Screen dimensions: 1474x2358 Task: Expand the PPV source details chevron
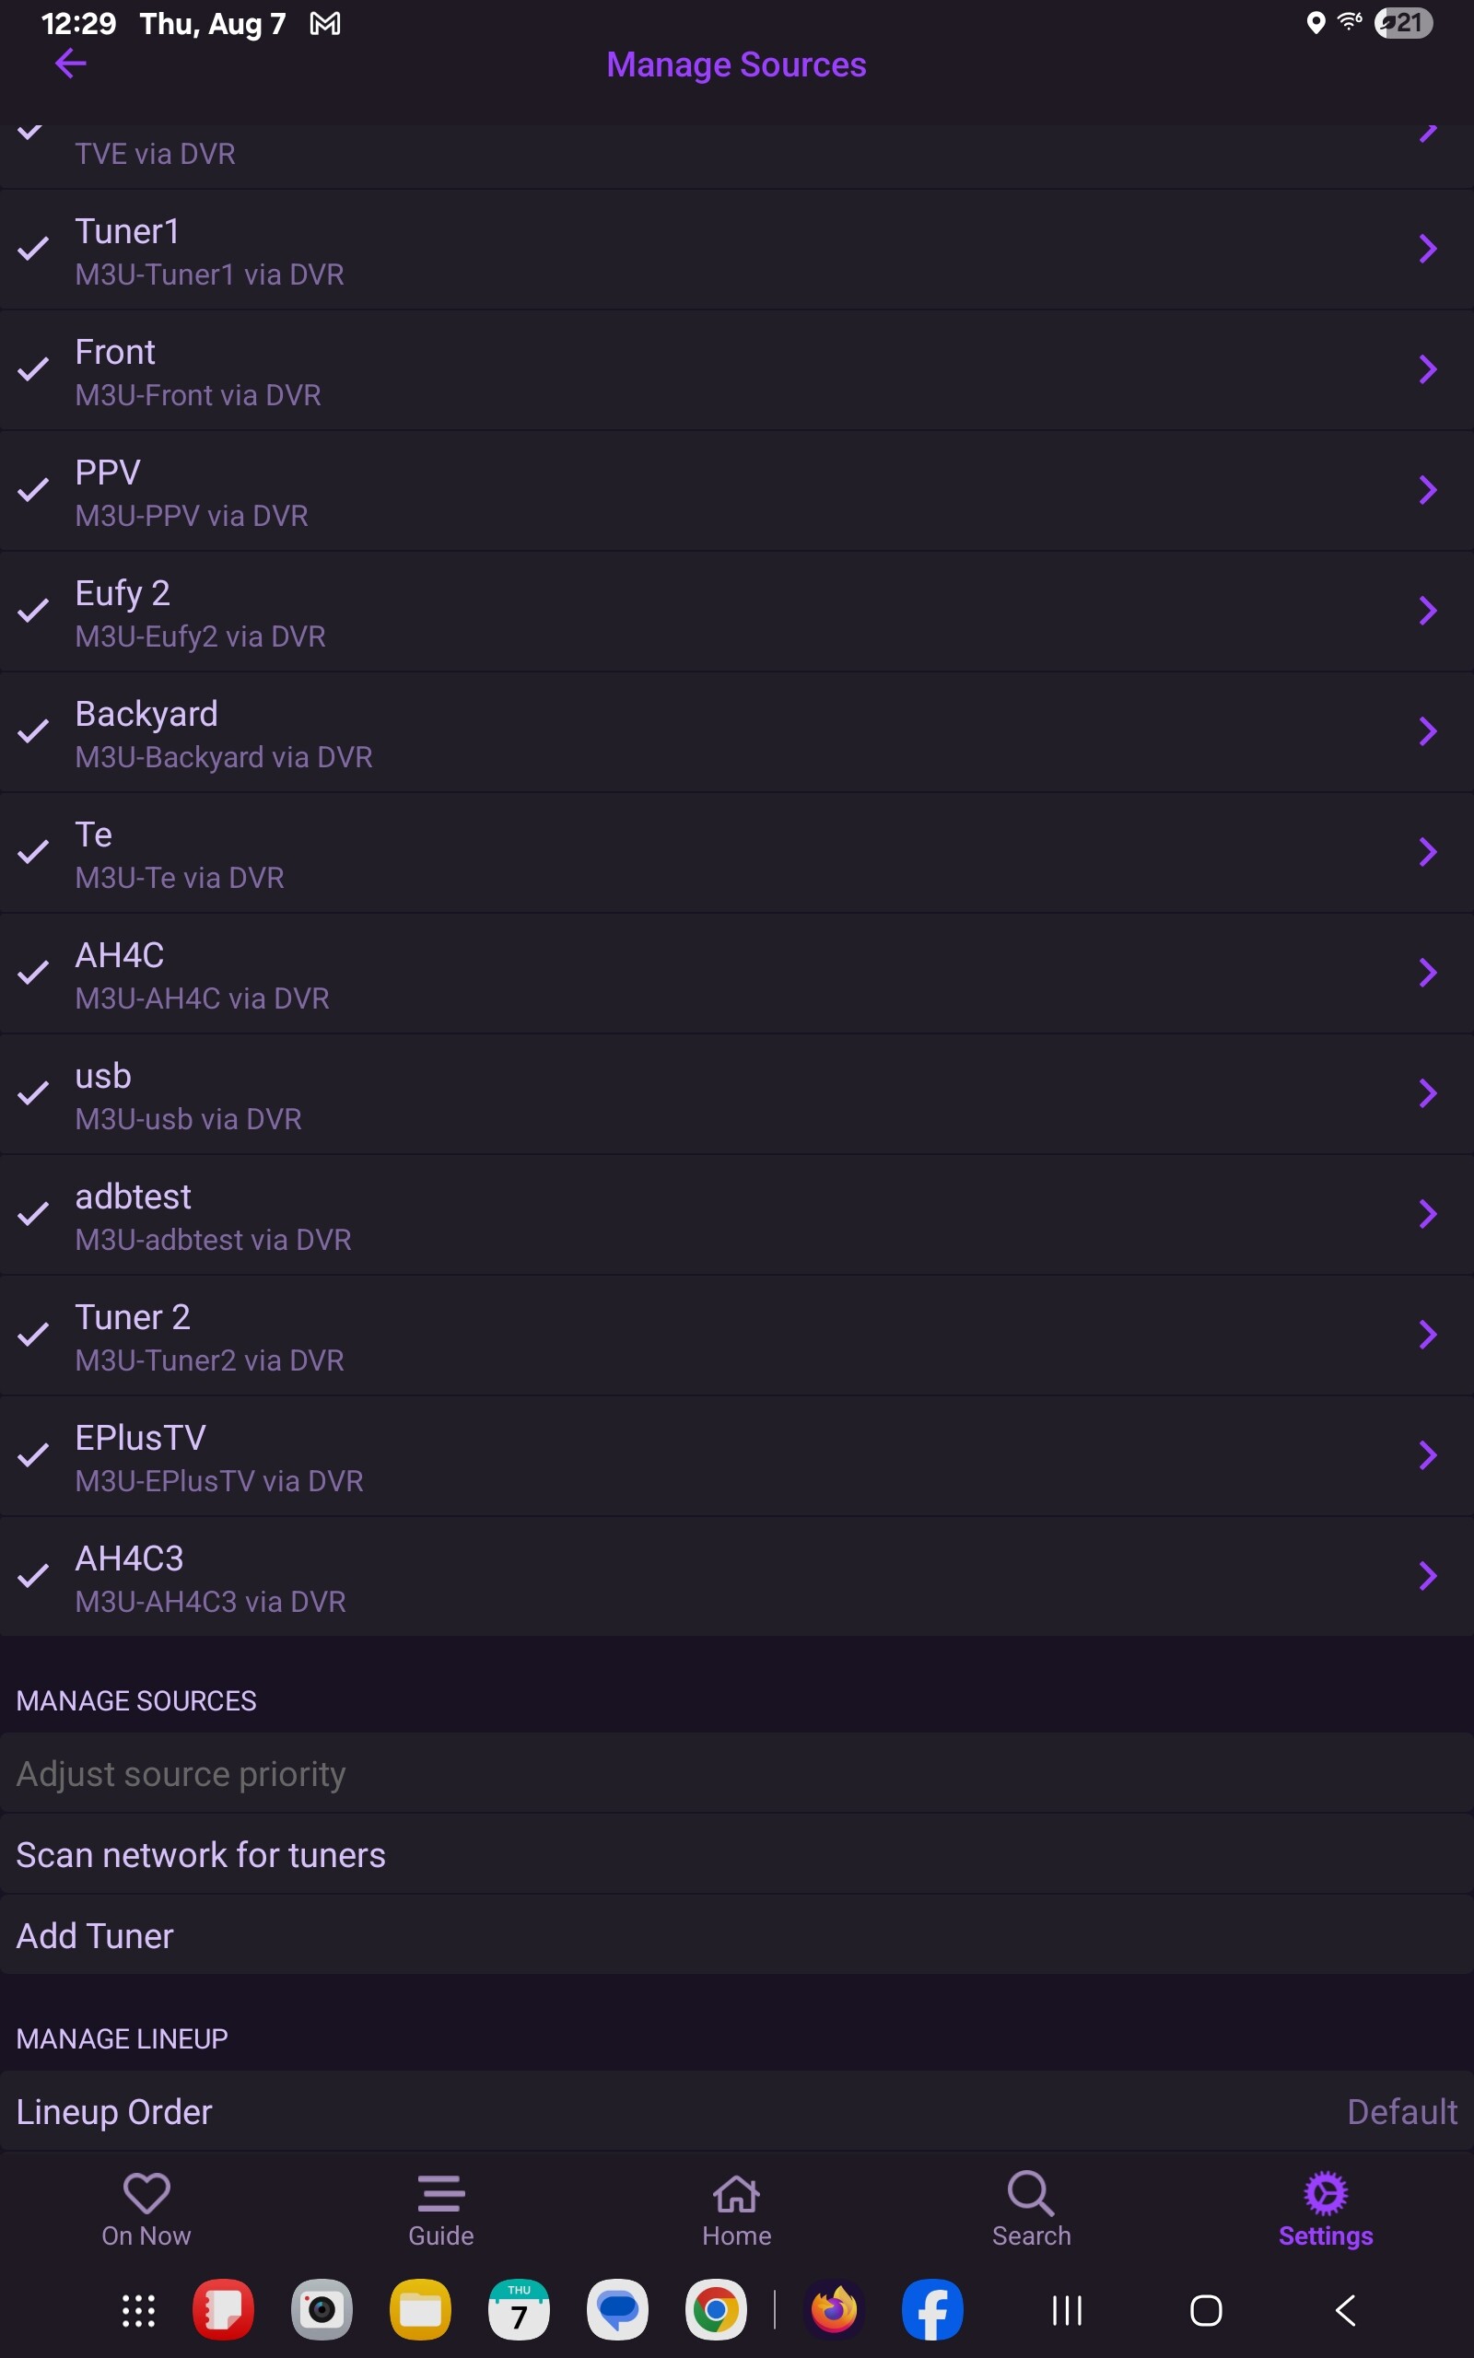pos(1427,490)
